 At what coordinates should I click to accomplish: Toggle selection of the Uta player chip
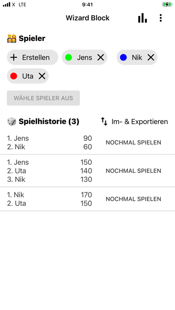(x=28, y=76)
